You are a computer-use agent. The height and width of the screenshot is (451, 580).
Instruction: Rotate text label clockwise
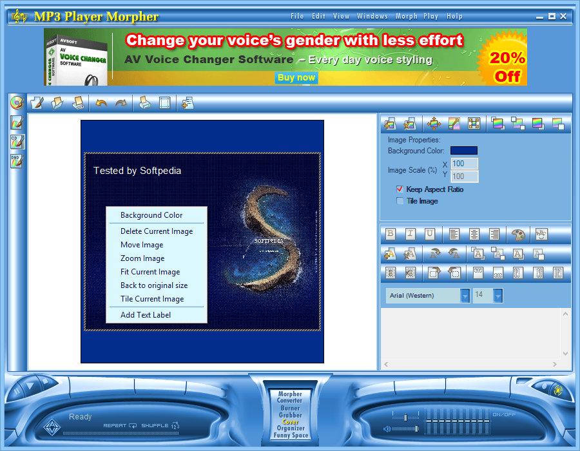click(434, 254)
